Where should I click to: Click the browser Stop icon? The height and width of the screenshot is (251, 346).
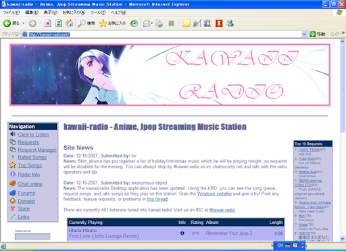(48, 23)
